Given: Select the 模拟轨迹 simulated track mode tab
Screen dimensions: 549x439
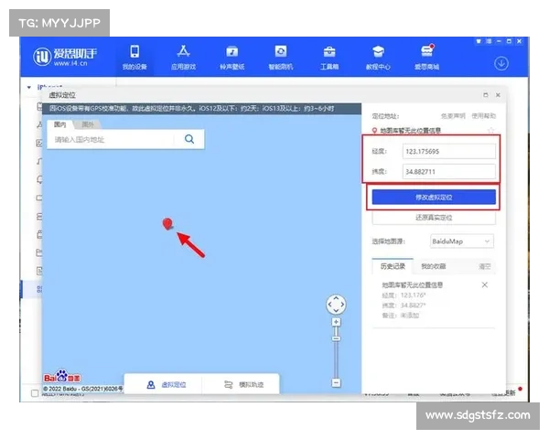Looking at the screenshot, I should [x=243, y=385].
